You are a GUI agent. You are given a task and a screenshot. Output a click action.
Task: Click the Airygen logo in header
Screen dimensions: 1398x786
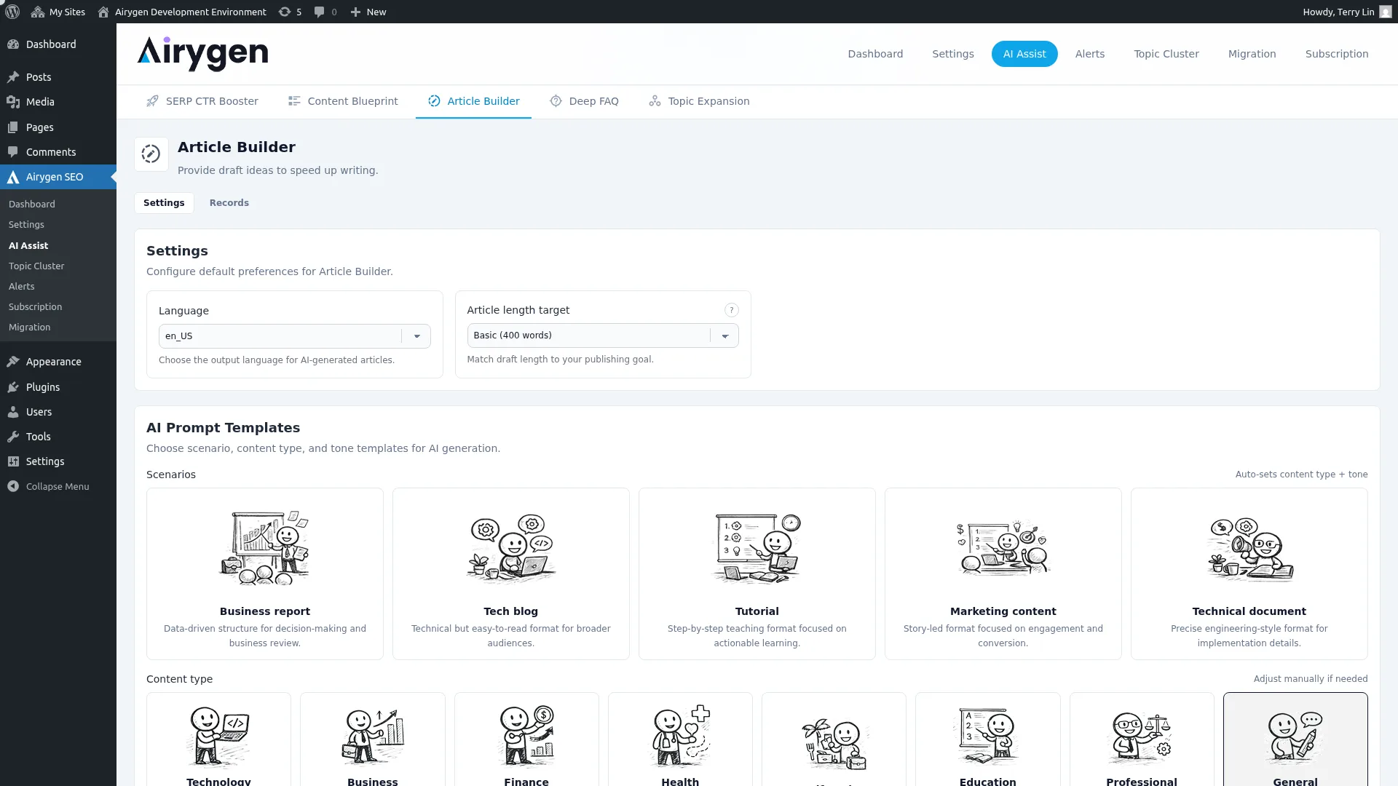pos(202,53)
